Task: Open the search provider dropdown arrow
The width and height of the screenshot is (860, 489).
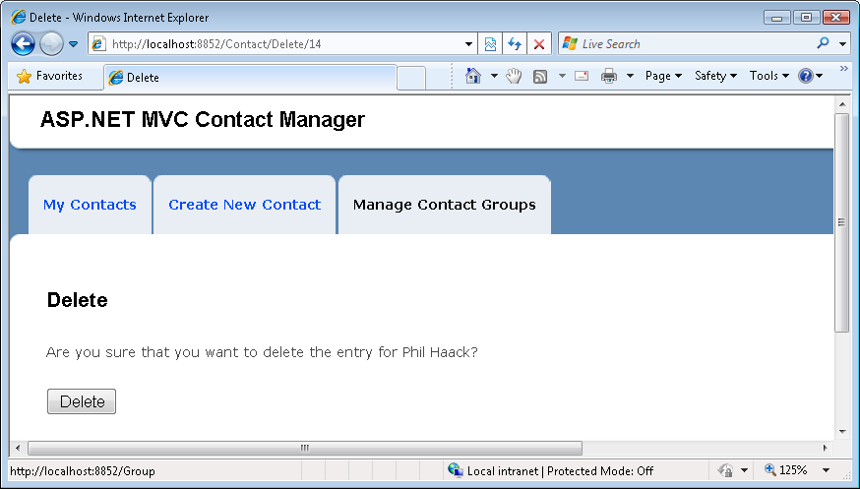Action: coord(843,44)
